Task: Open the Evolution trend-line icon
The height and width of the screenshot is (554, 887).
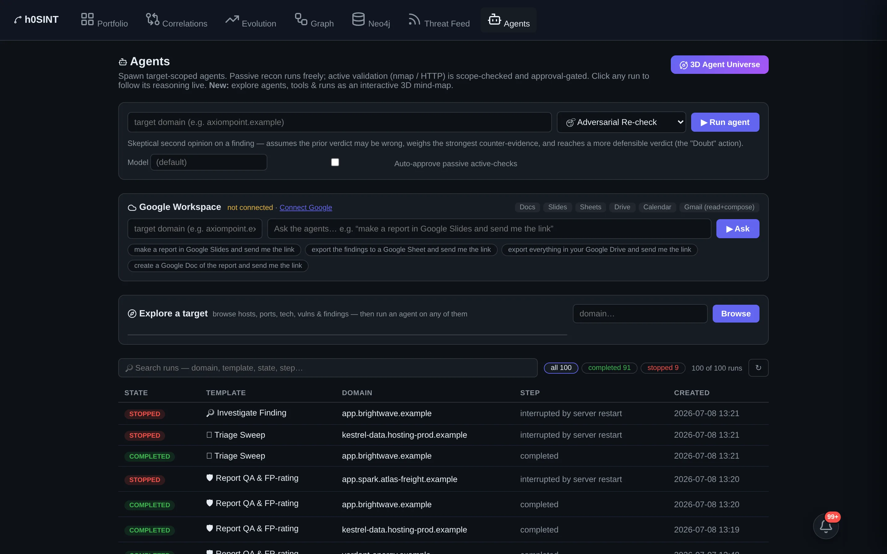Action: (232, 19)
